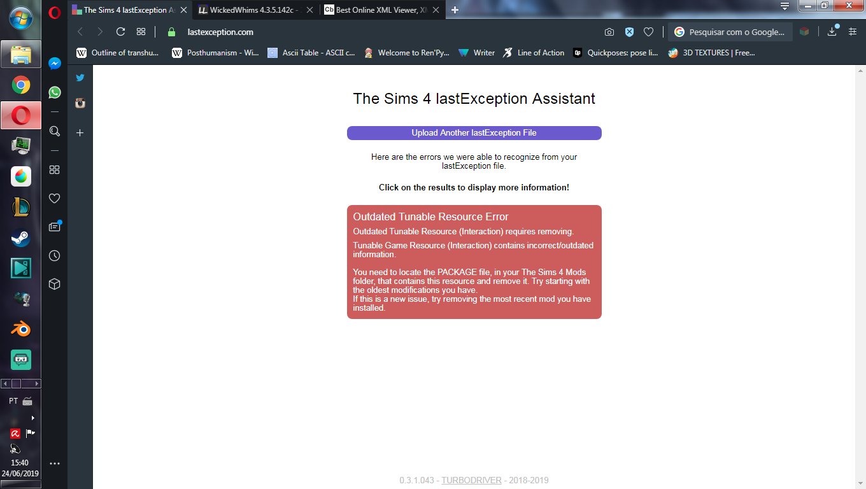Screen dimensions: 866x489
Task: Reload the lastexception.com page
Action: 120,32
